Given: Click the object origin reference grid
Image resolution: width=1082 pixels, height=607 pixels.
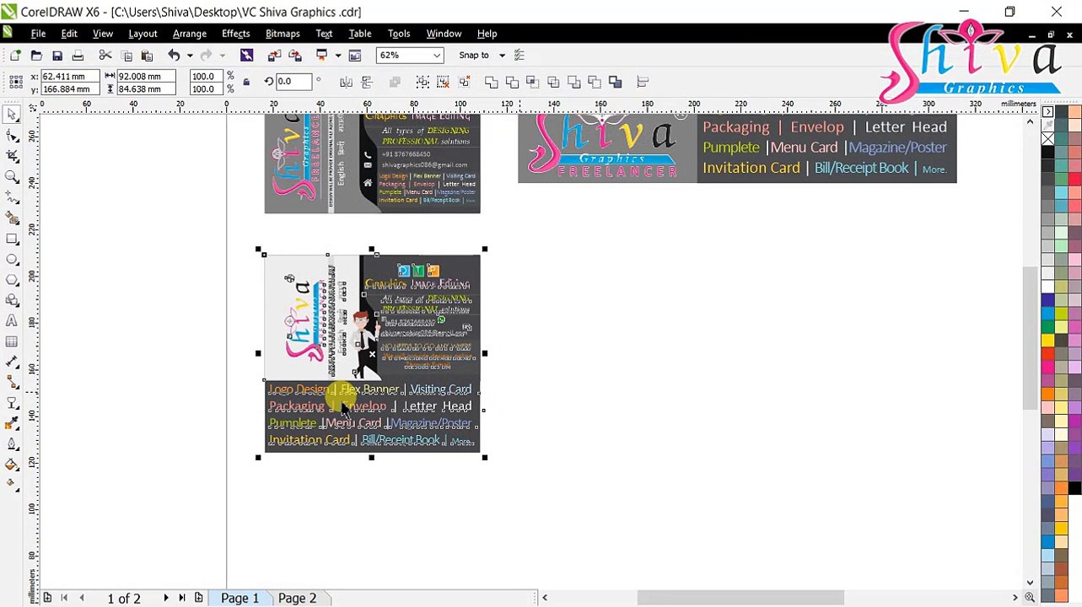Looking at the screenshot, I should click(15, 82).
